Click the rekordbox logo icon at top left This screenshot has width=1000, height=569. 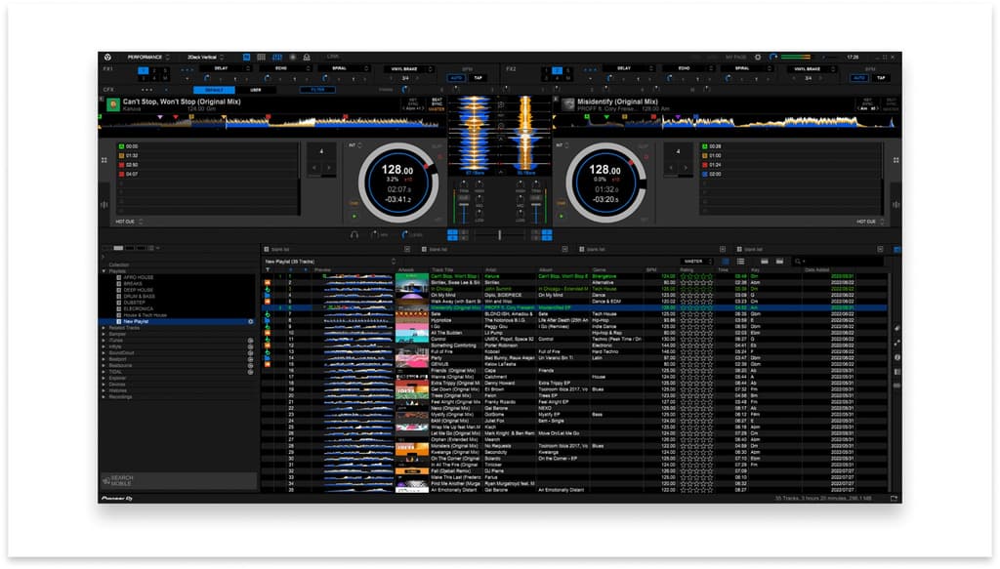[x=107, y=58]
